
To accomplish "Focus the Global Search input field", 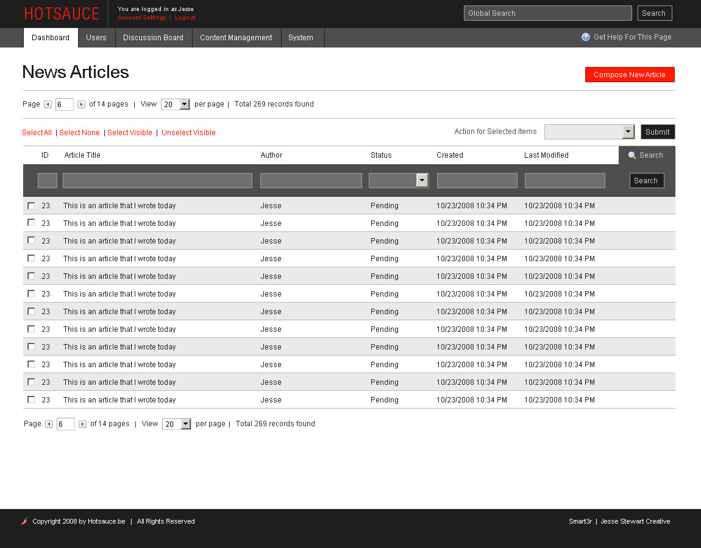I will [x=547, y=13].
